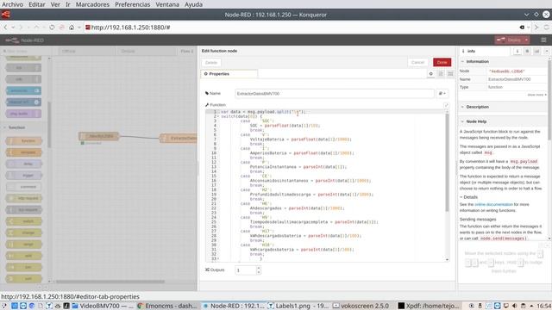
Task: Open node appearance icon tab
Action: point(450,74)
